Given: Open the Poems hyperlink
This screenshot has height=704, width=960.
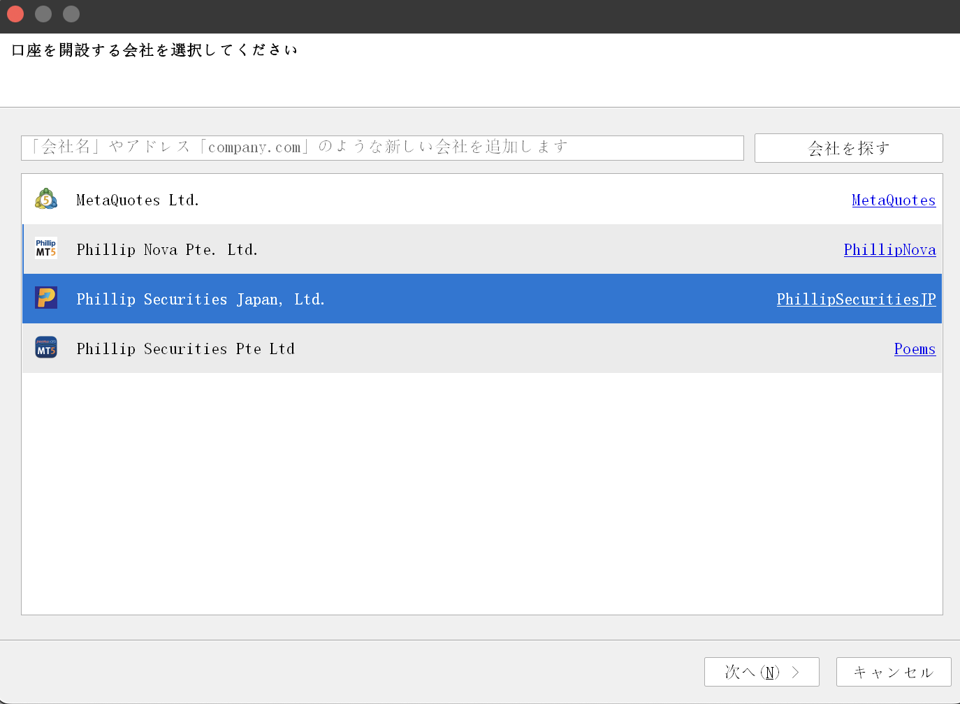Looking at the screenshot, I should [915, 349].
